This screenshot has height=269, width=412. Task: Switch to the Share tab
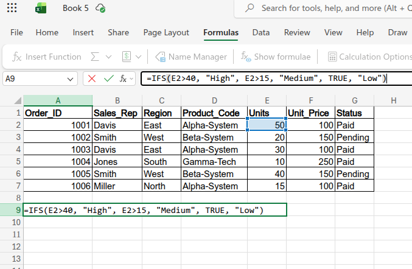(118, 33)
